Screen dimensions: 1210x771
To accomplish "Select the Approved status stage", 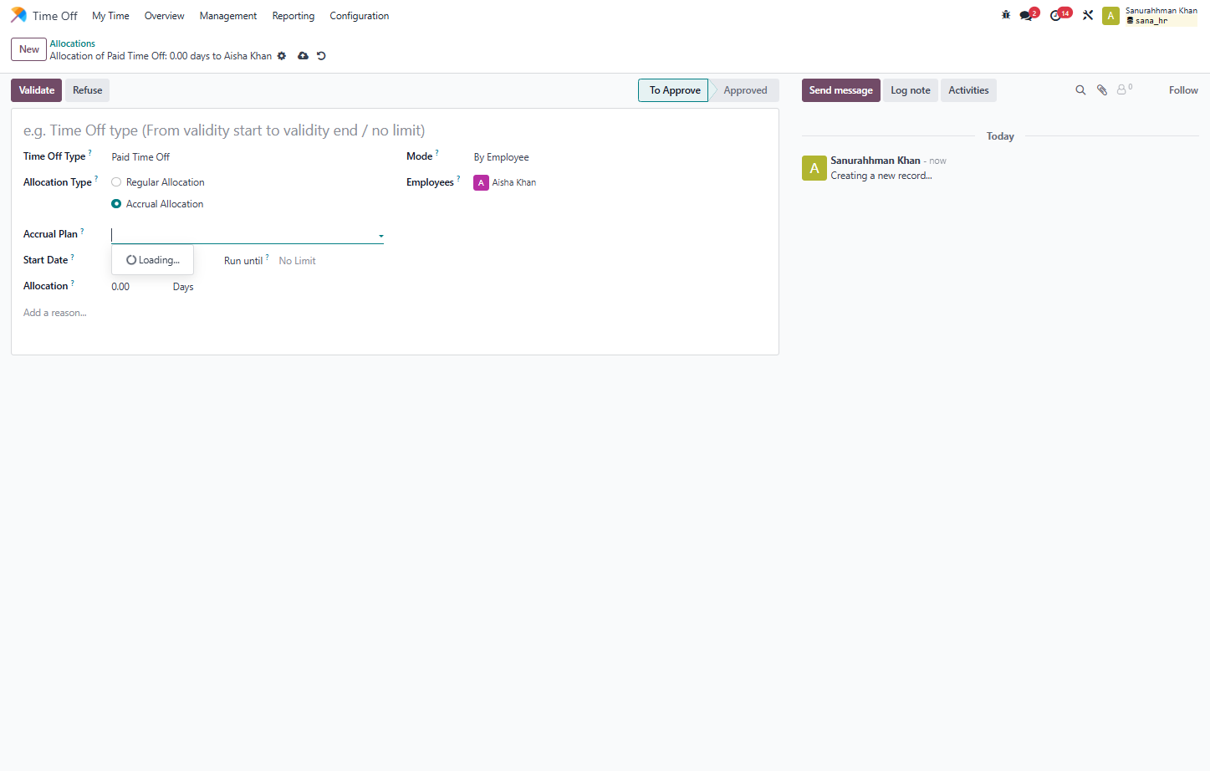I will (x=745, y=90).
